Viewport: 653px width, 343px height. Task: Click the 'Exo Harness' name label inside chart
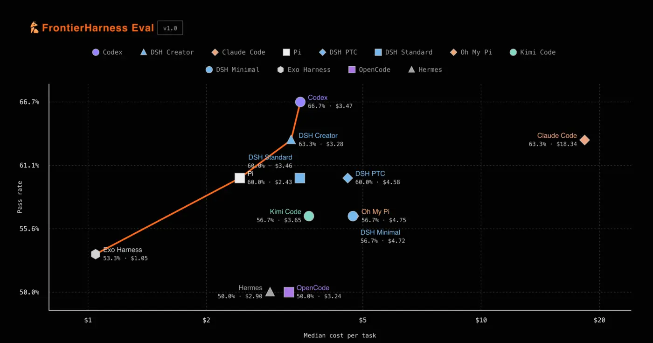[123, 250]
